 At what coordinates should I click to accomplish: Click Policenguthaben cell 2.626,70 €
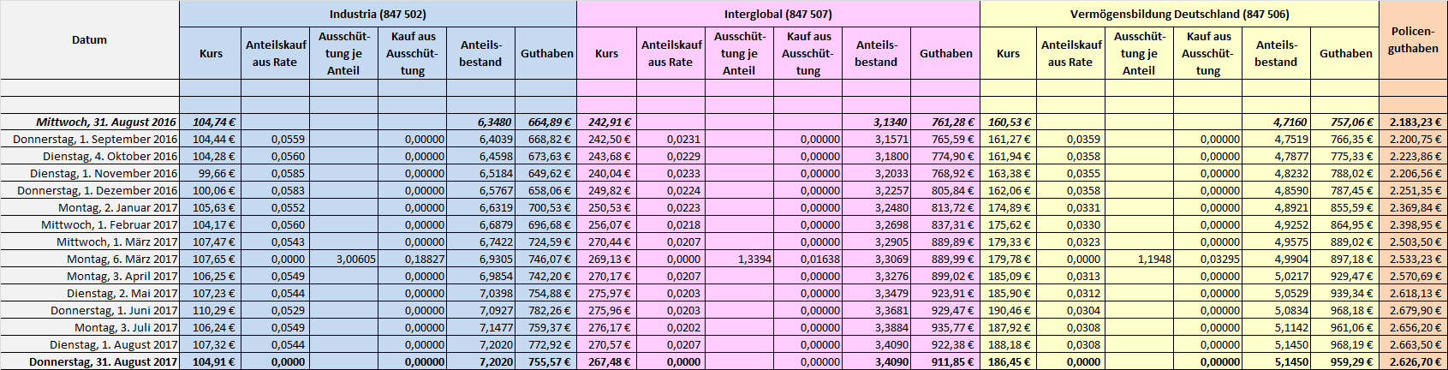1413,361
